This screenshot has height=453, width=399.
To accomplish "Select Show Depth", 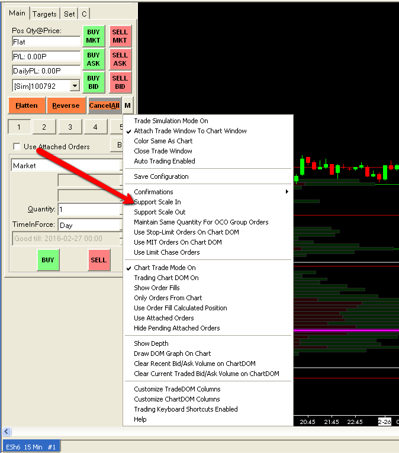I will tap(208, 343).
